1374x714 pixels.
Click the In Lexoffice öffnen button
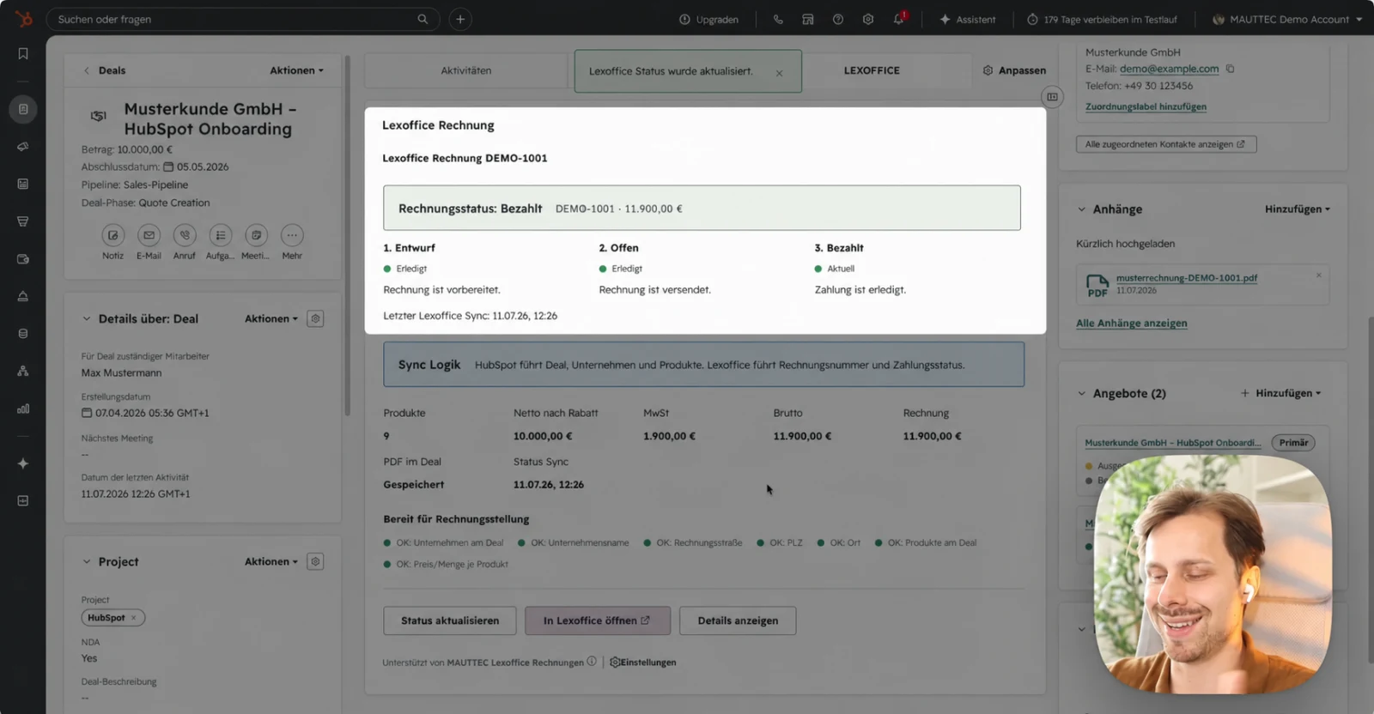point(598,620)
